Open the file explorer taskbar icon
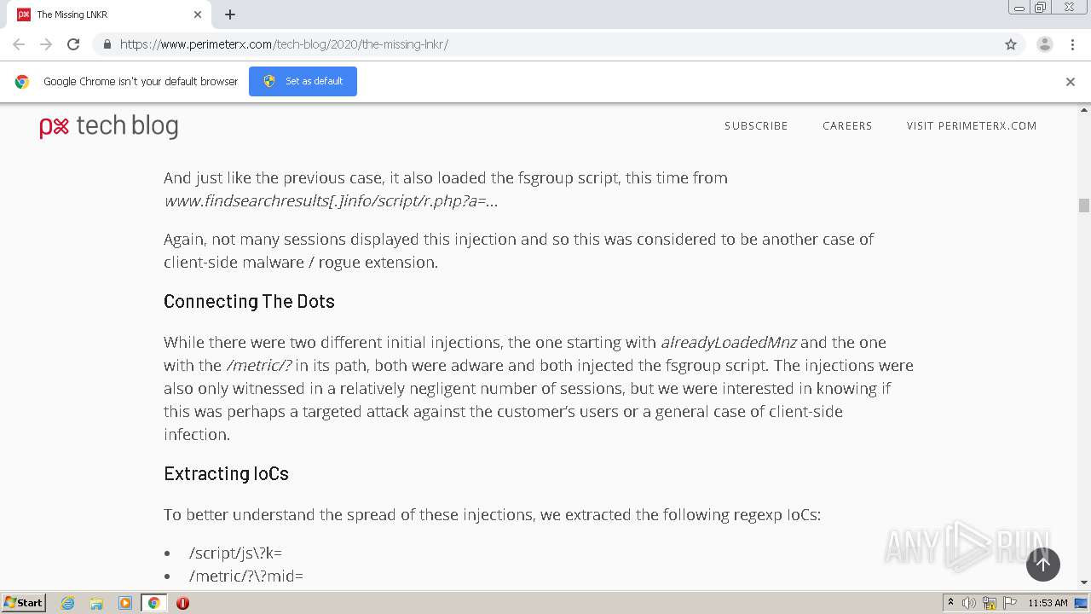Screen dimensions: 1091x614 tap(96, 603)
